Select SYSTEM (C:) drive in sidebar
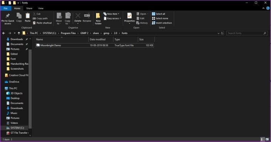Screen dimensions: 271x142 17,128
